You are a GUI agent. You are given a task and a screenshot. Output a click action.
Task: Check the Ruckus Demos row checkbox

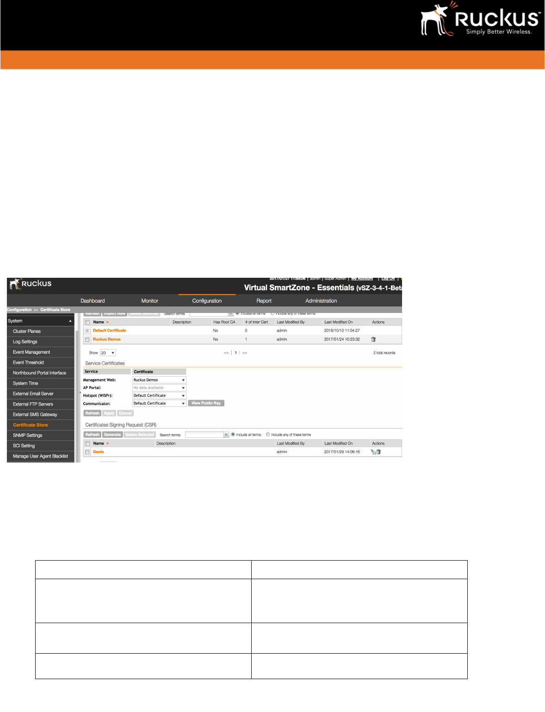pos(87,339)
